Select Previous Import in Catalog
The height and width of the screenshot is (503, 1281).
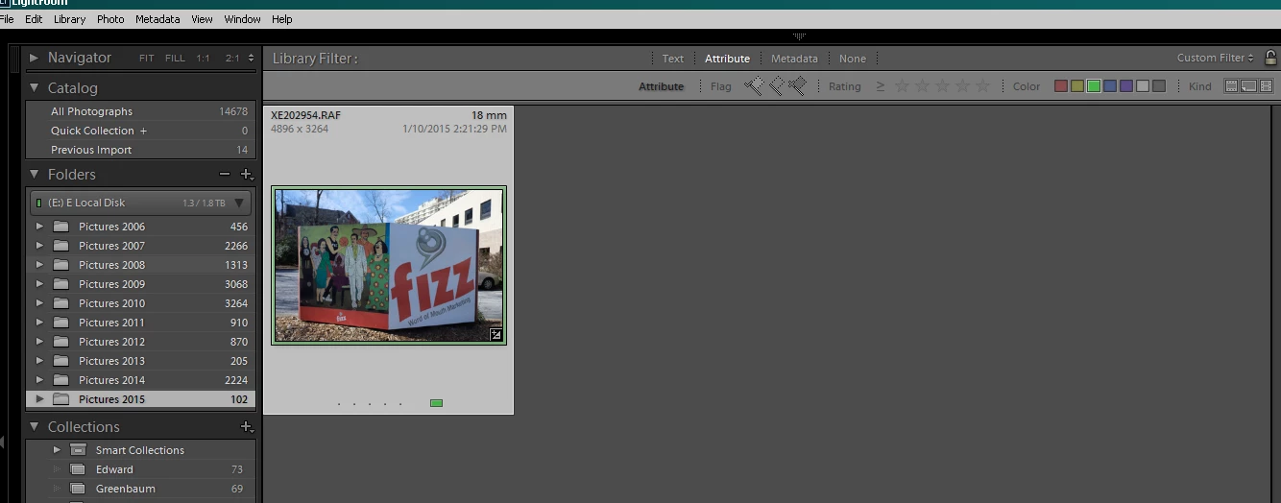tap(141, 150)
